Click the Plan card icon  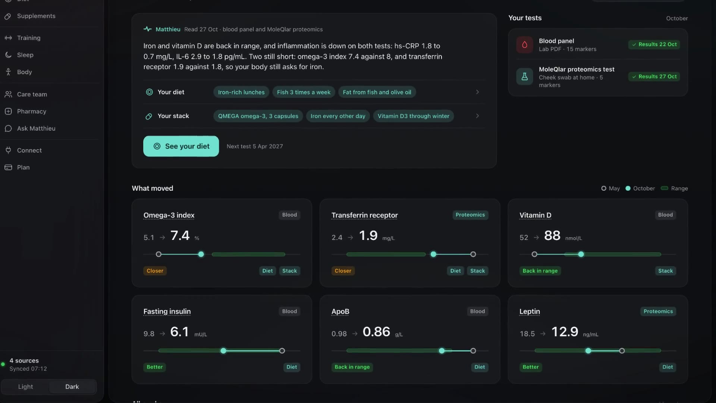point(8,167)
